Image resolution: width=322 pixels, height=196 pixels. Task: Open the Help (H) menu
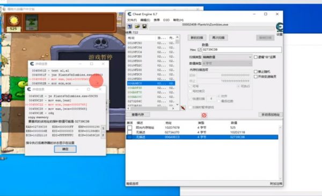(178, 20)
